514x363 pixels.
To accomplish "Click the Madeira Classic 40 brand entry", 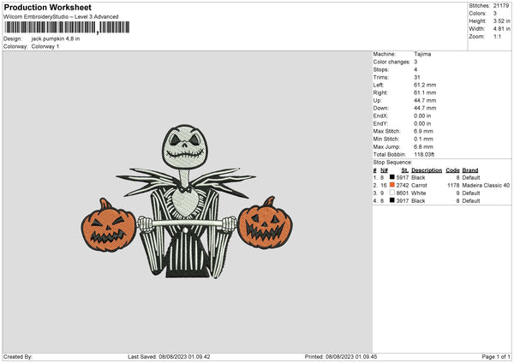I will click(x=486, y=186).
